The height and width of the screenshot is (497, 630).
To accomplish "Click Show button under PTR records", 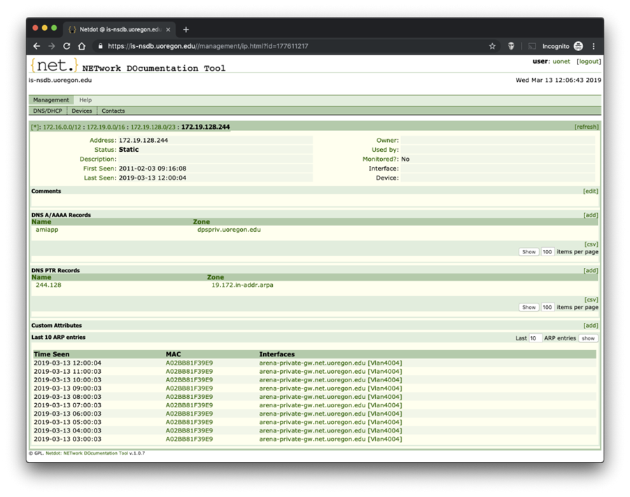I will 528,307.
